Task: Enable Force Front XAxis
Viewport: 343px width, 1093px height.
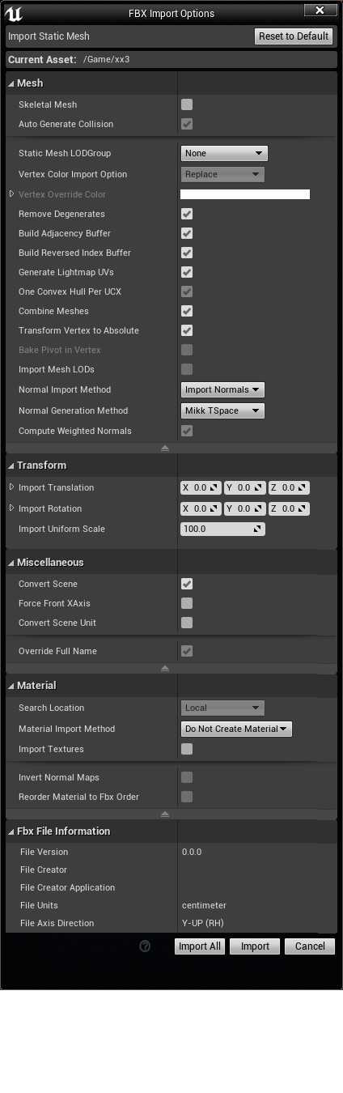Action: (187, 603)
